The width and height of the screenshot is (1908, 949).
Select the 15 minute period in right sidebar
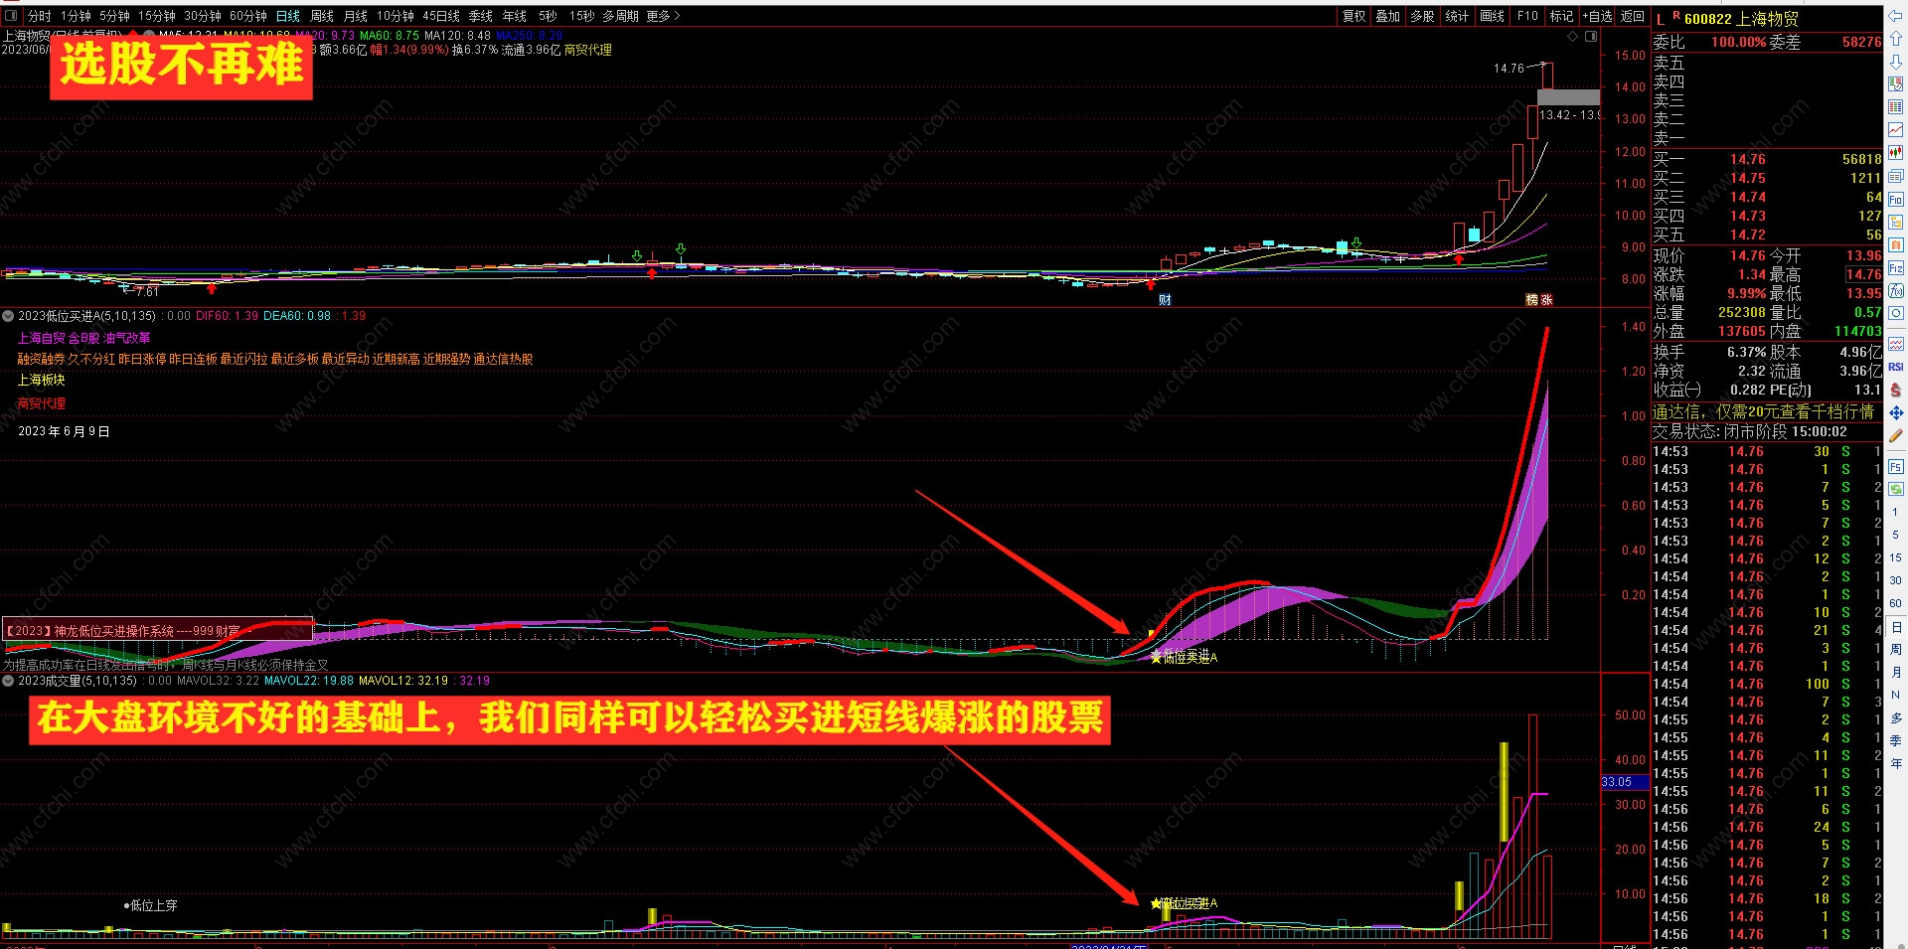(x=1895, y=557)
